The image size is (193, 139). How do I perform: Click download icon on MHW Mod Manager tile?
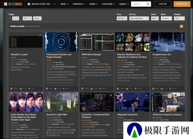tap(100, 88)
